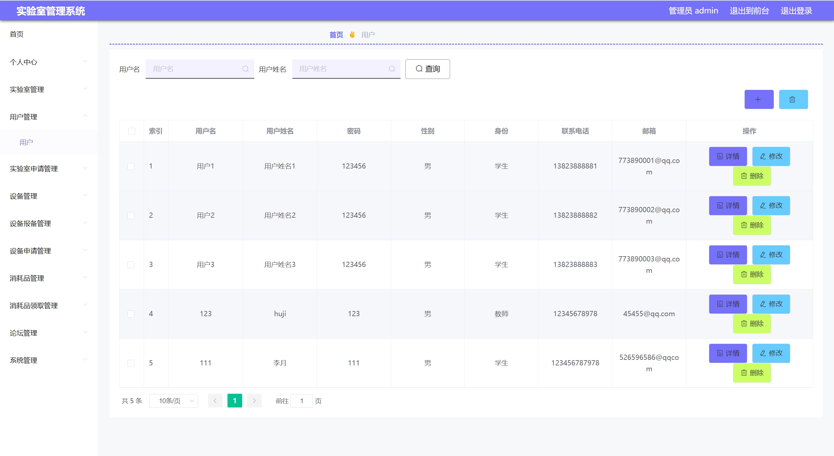
Task: Click the blue trash batch-delete button
Action: click(793, 99)
